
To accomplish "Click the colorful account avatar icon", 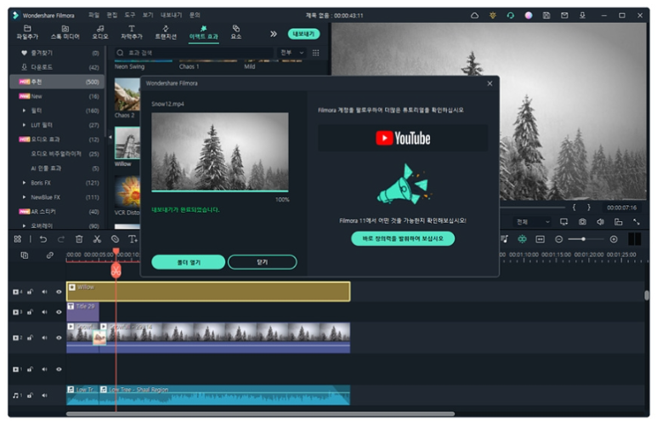I will pos(529,15).
